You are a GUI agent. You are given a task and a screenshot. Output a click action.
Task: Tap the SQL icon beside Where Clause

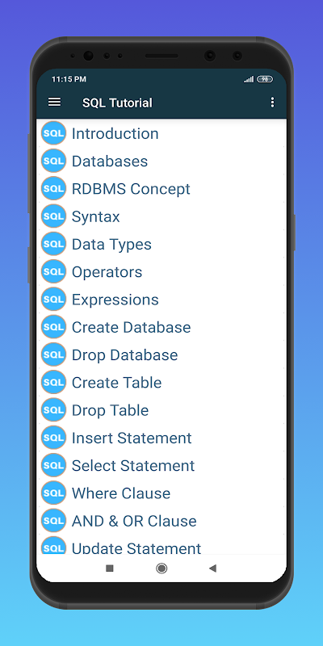53,493
